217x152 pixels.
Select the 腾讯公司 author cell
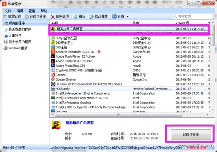point(139,75)
